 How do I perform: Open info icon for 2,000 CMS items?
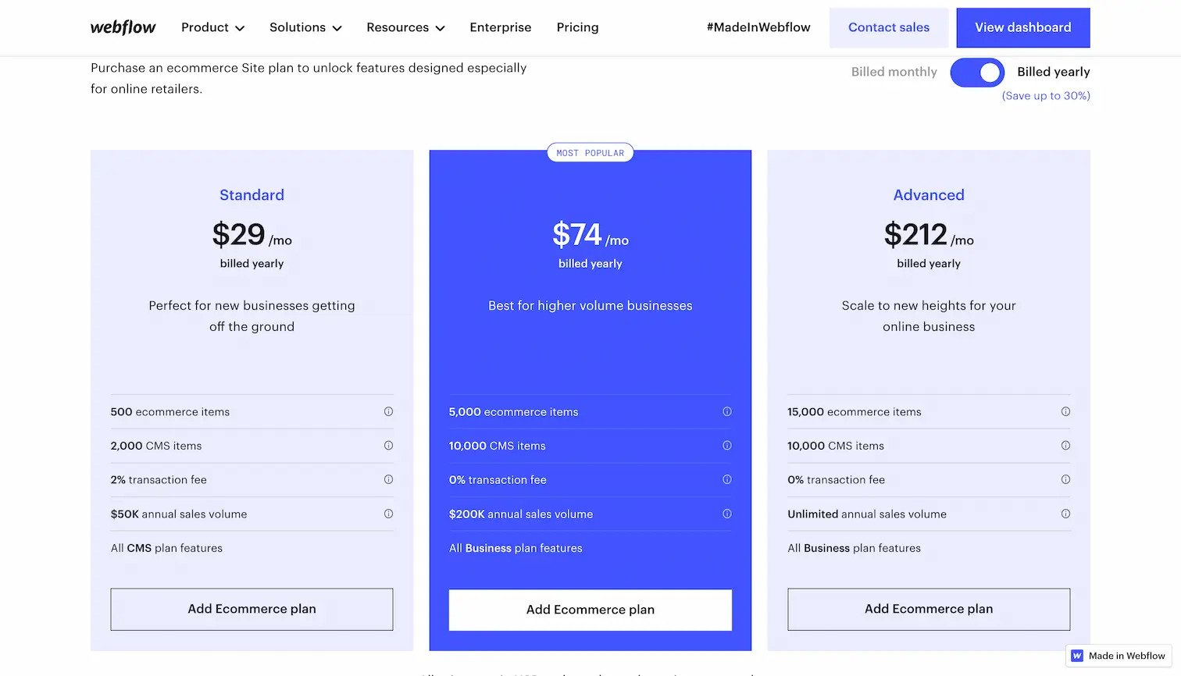[x=388, y=446]
